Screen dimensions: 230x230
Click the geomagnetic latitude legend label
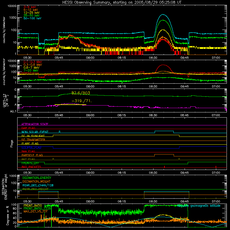click(199, 206)
